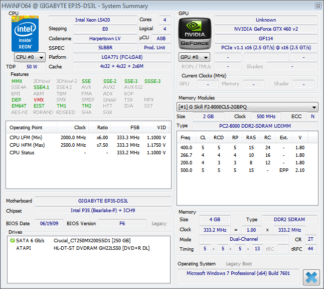Click the tRFC value 44 field

click(310, 249)
